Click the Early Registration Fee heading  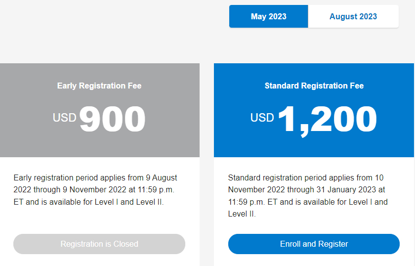(x=99, y=86)
